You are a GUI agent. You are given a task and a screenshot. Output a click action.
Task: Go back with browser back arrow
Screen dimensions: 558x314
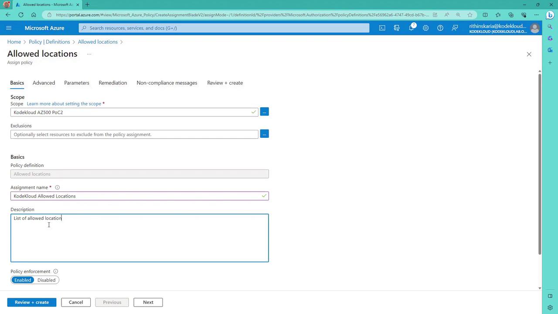click(8, 14)
